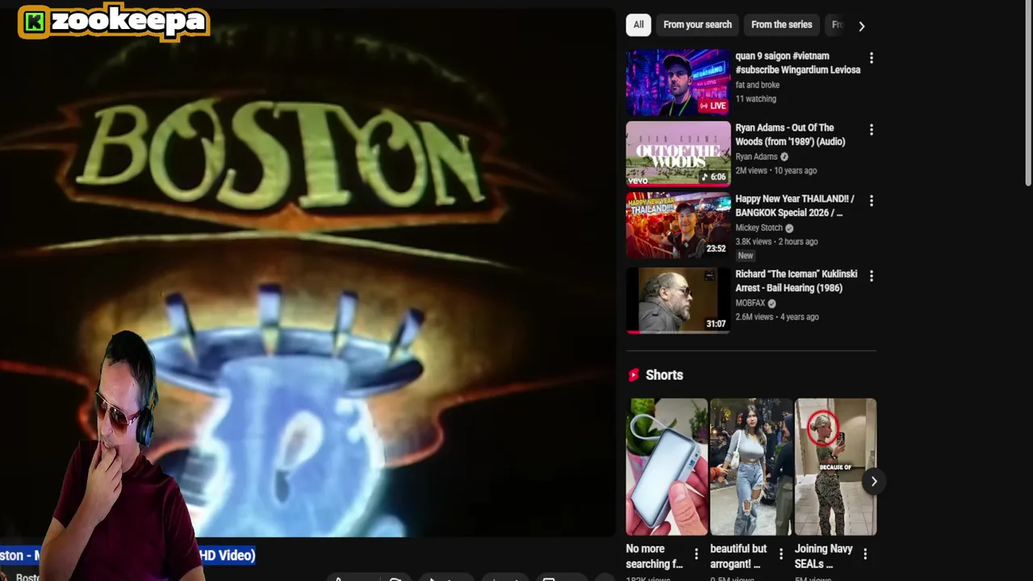The image size is (1033, 581).
Task: Open options for 'beautiful but arrogant' short
Action: pos(780,554)
